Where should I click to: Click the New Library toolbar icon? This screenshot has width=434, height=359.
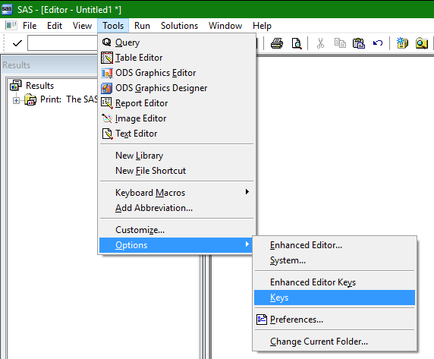(x=402, y=43)
